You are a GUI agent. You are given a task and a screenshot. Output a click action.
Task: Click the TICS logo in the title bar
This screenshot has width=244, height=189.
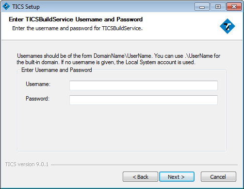click(x=6, y=6)
